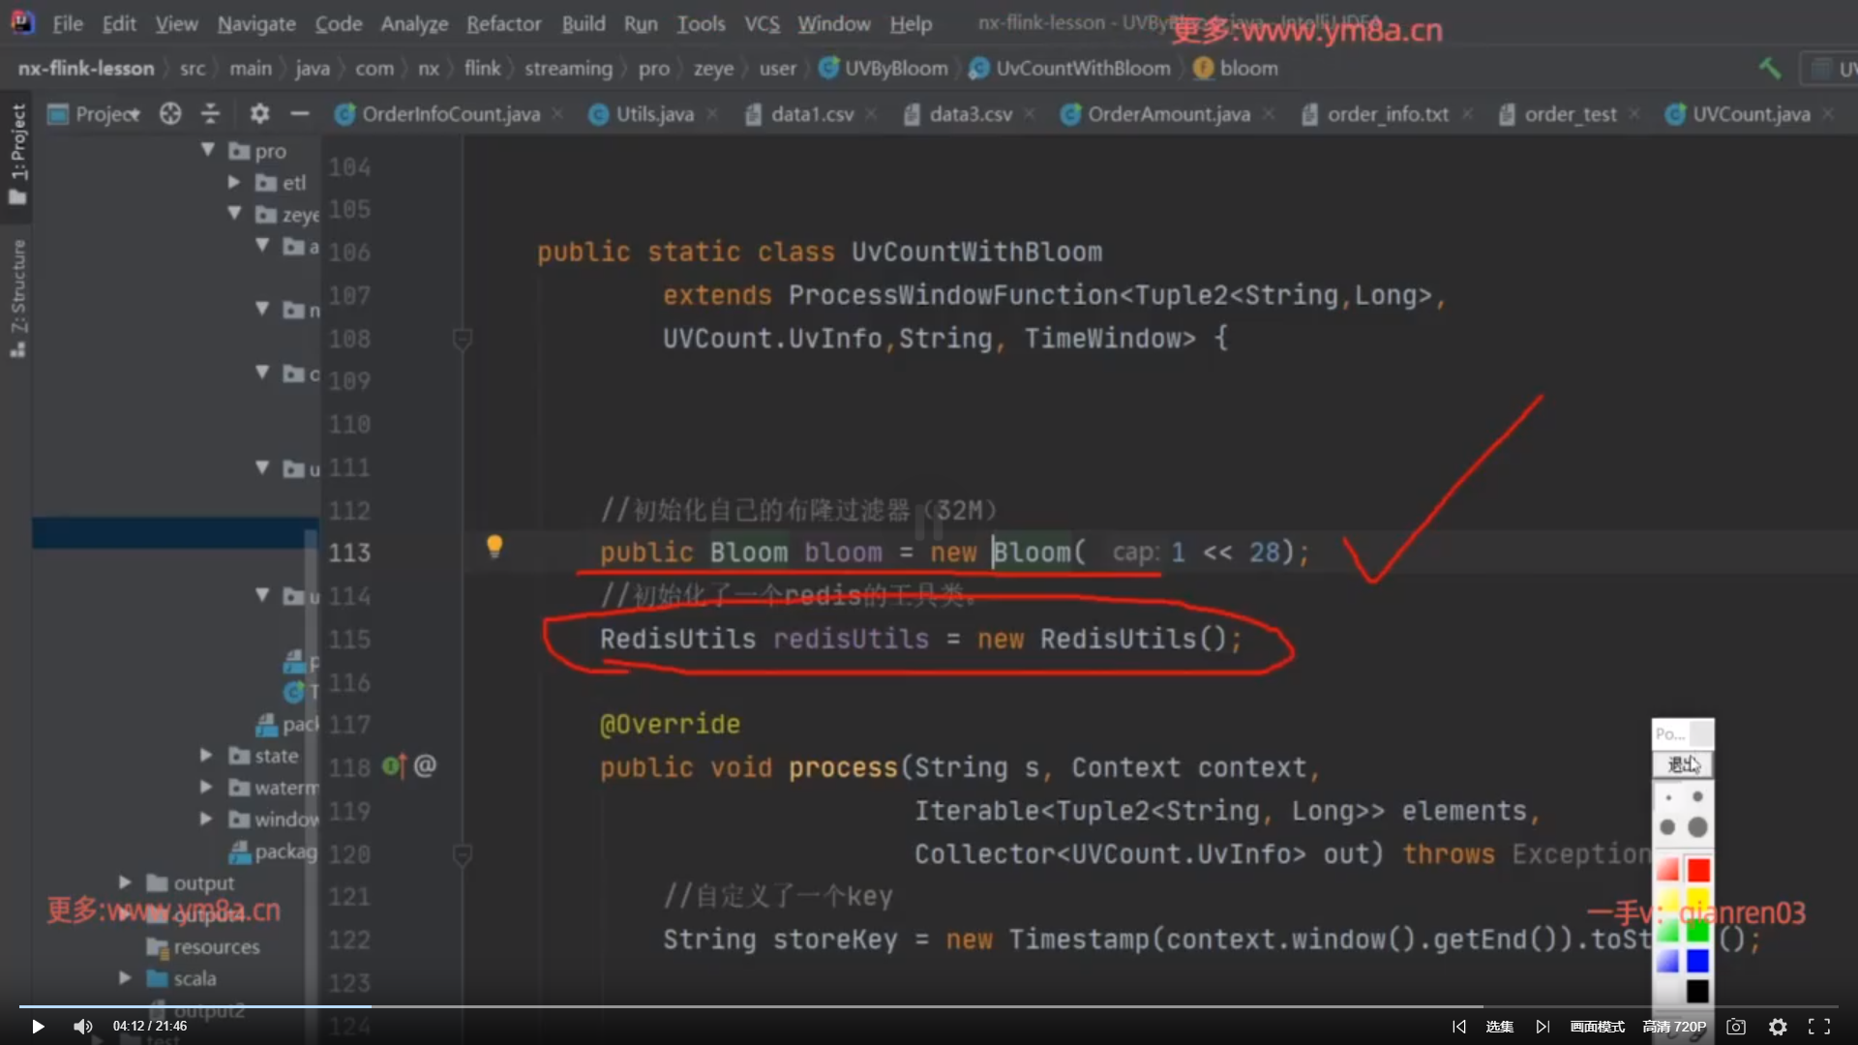Toggle the Structure side panel
Viewport: 1858px width, 1045px height.
17,295
